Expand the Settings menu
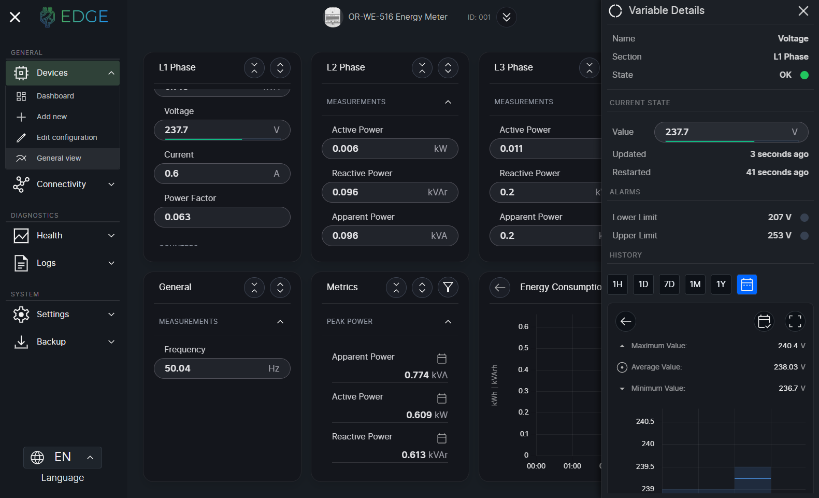The width and height of the screenshot is (819, 498). [x=63, y=314]
